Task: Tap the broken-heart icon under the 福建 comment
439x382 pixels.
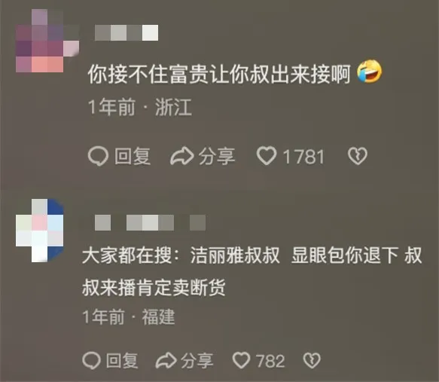Action: (x=312, y=360)
